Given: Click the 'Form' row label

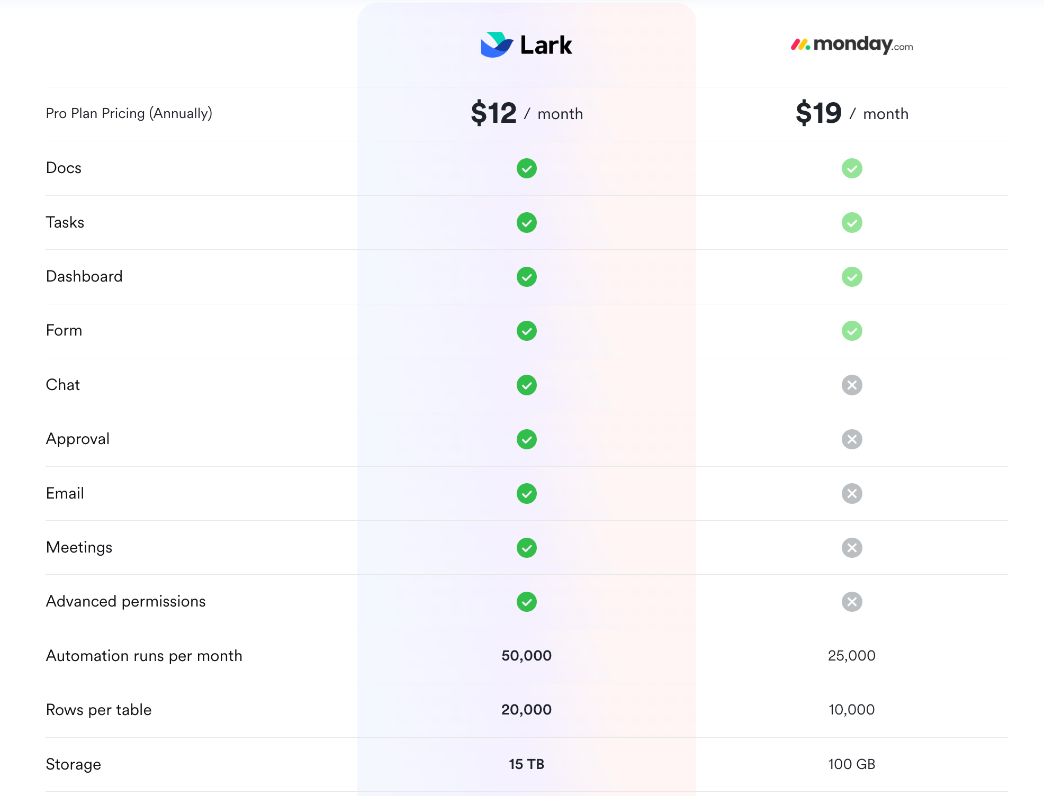Looking at the screenshot, I should click(x=64, y=330).
